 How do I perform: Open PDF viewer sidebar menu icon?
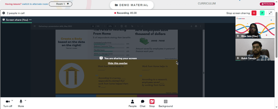[35, 26]
